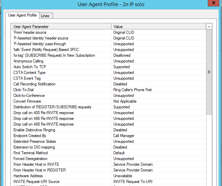Select the User Agent Profile tab
Viewport: 222px width, 186px height.
(22, 16)
